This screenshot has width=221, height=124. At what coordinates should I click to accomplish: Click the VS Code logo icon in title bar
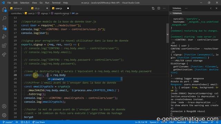click(x=3, y=3)
